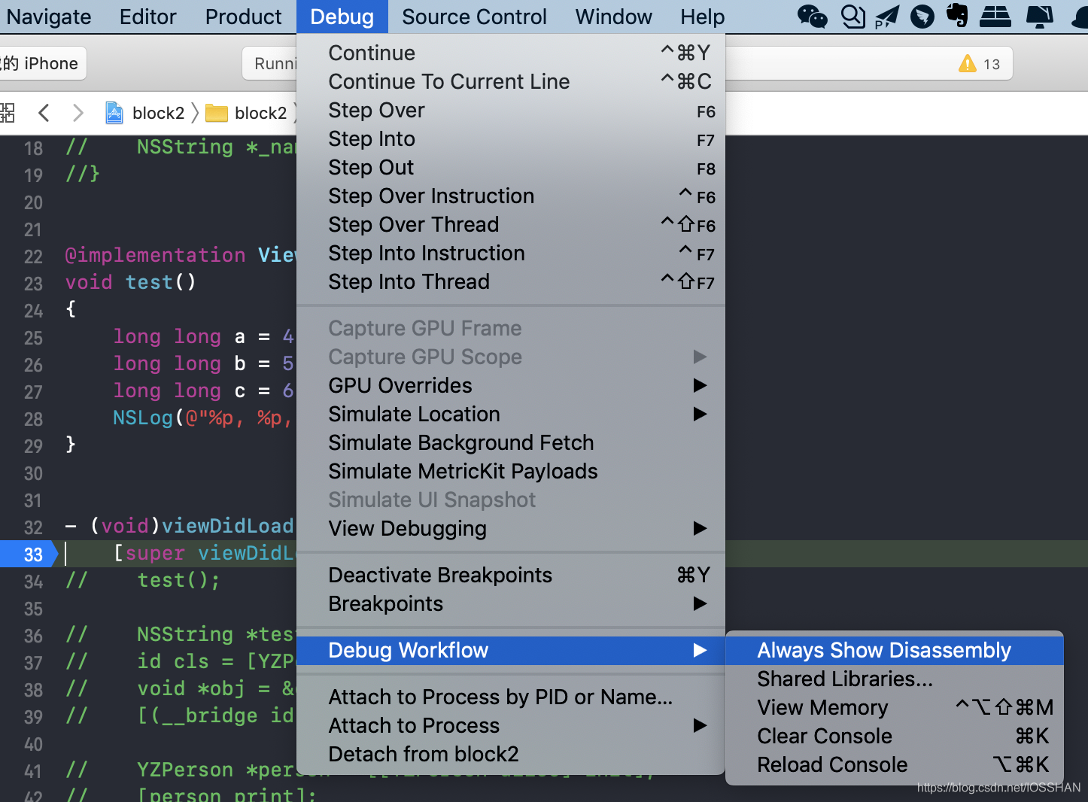Screen dimensions: 1088x802
Task: Choose Simulate MetricKit Payloads
Action: [511, 471]
